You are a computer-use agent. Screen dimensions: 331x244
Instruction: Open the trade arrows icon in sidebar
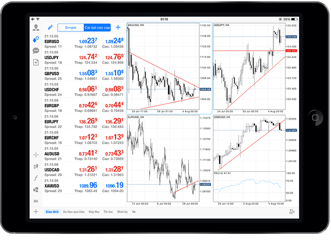point(36,39)
